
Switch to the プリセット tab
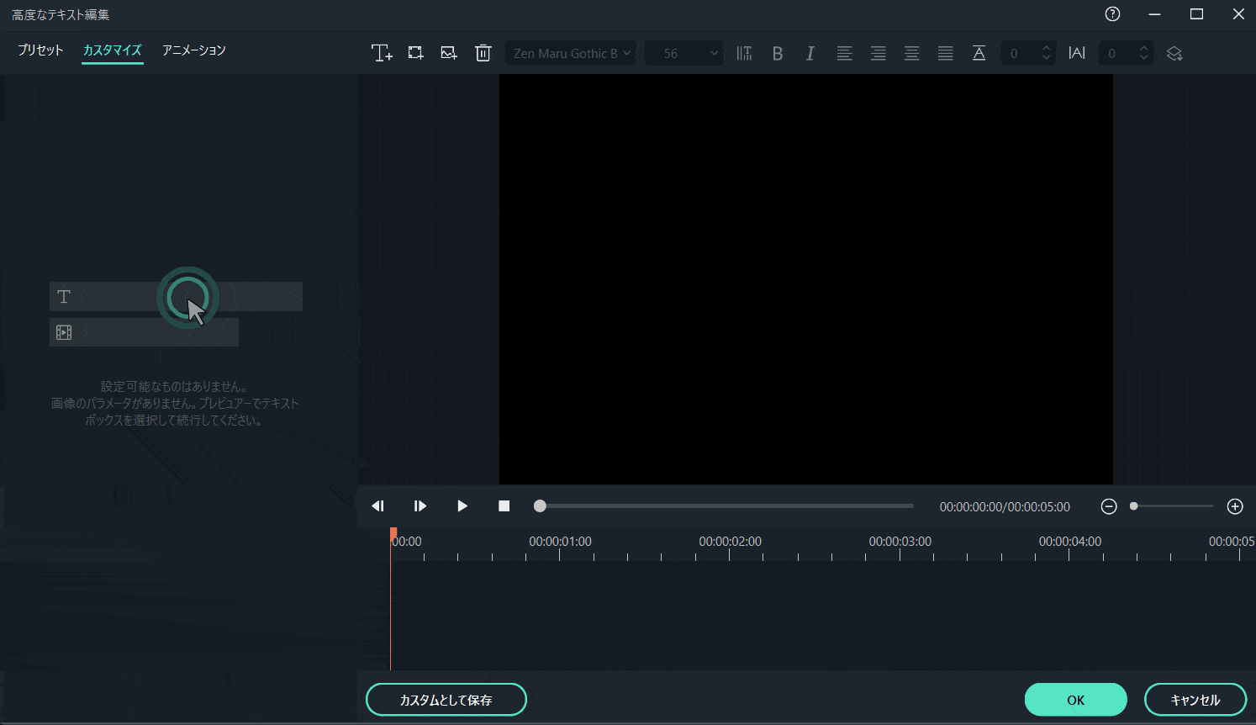point(40,50)
